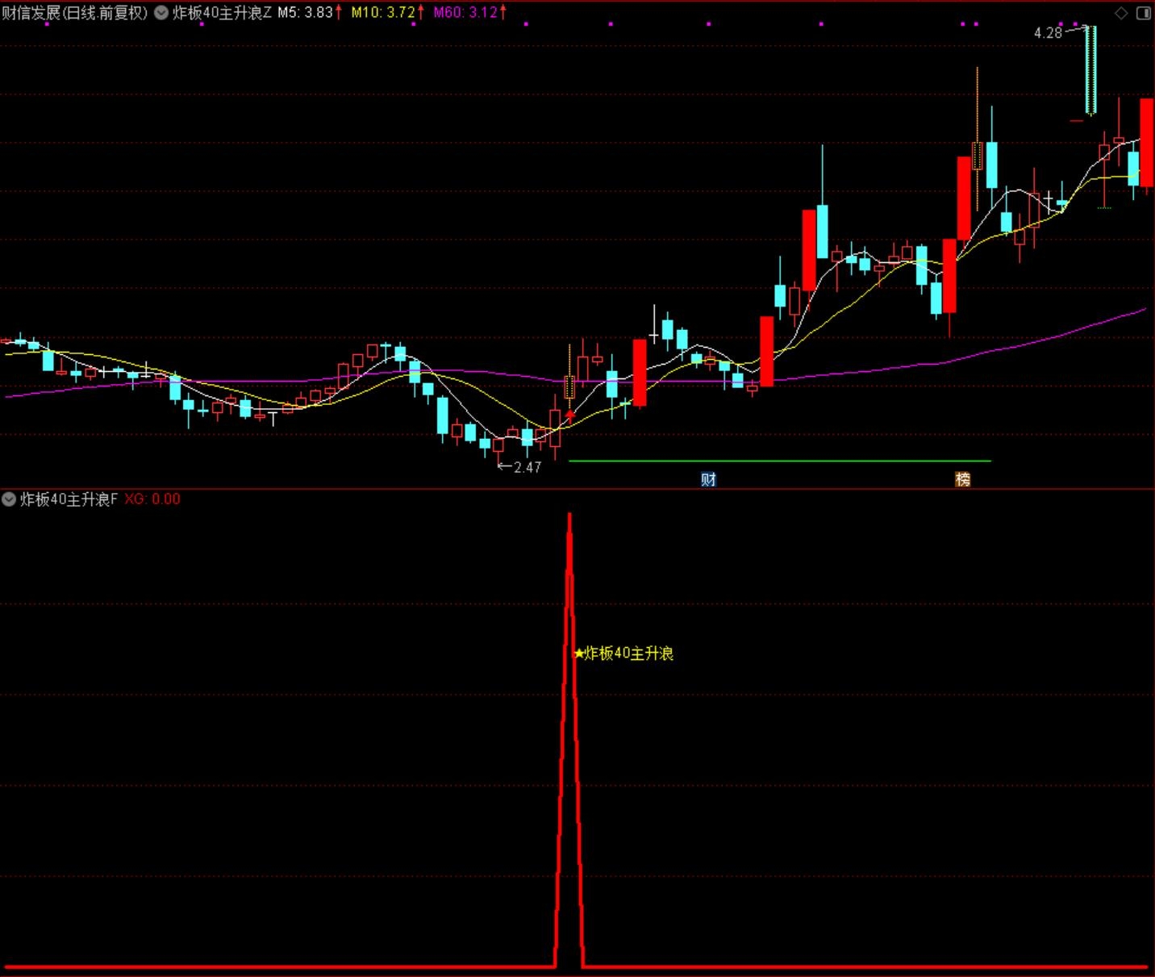Image resolution: width=1155 pixels, height=977 pixels.
Task: Click the 炸板40主升浪Z indicator label
Action: (222, 13)
